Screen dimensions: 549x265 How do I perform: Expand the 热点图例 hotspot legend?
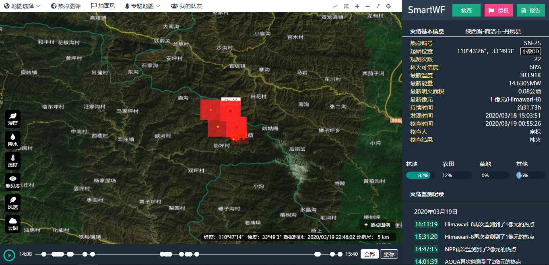(x=377, y=225)
